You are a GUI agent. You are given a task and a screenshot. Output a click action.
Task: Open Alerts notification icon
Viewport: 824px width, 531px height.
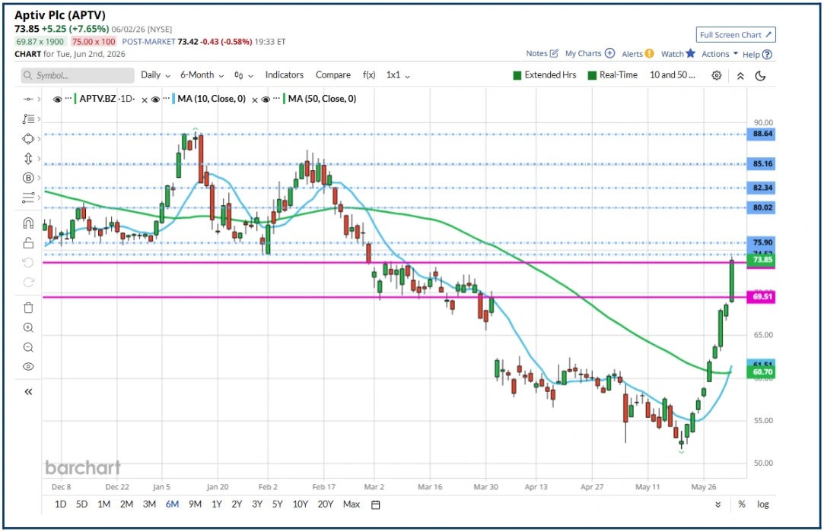650,53
